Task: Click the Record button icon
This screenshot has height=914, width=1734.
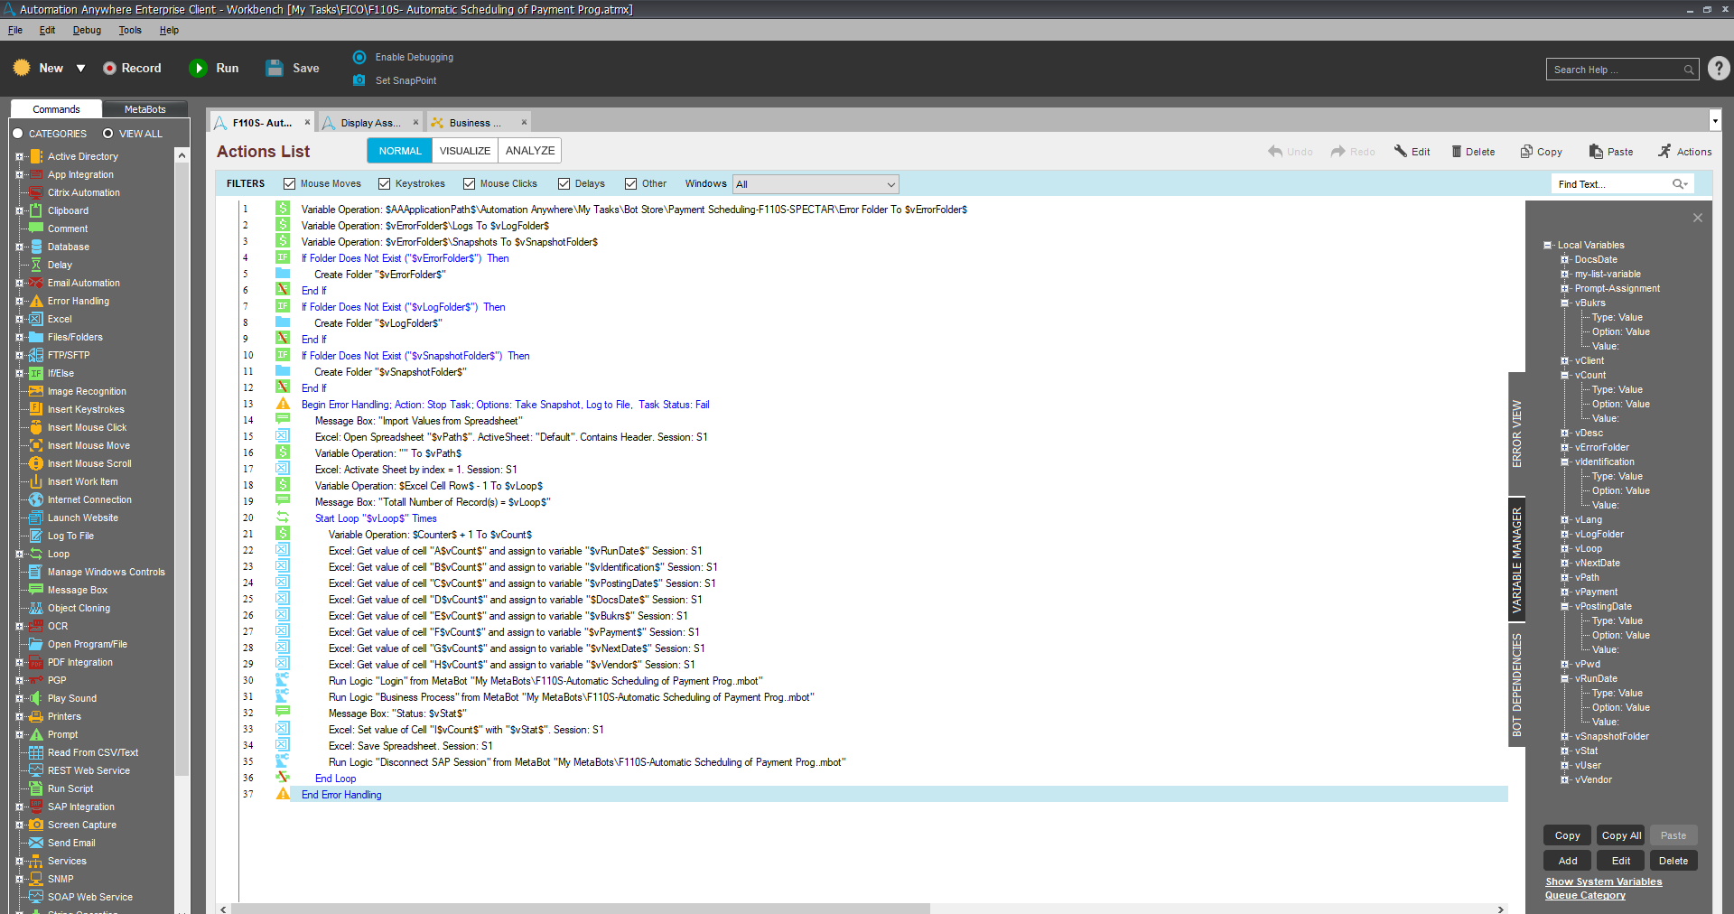Action: 109,69
